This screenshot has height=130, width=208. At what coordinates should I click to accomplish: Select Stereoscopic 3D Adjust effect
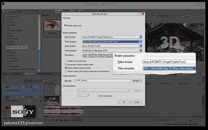(17, 47)
